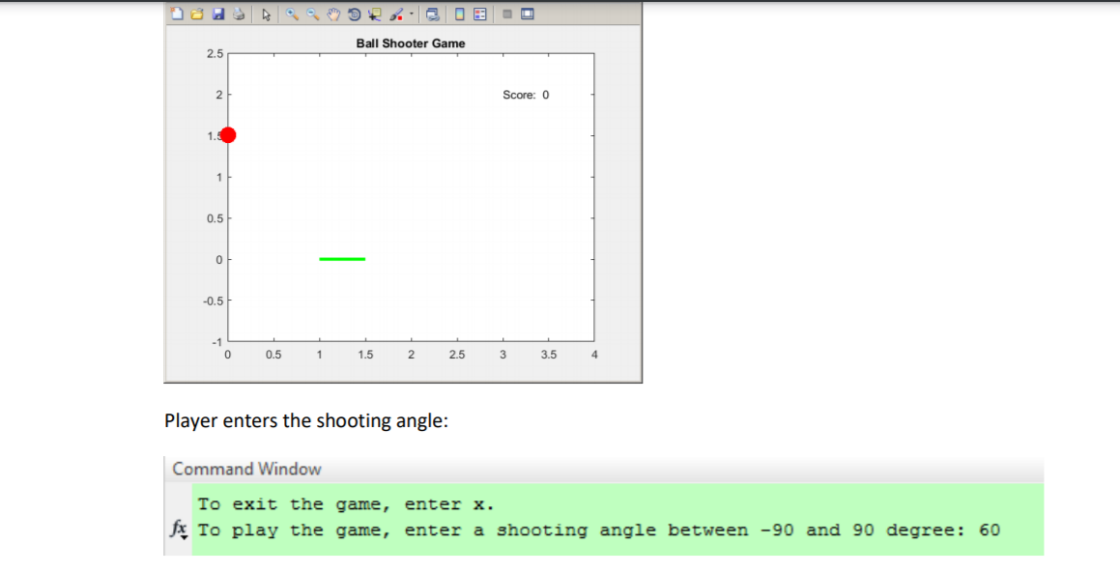Insert a colorbar
This screenshot has height=573, width=1120.
(x=457, y=13)
